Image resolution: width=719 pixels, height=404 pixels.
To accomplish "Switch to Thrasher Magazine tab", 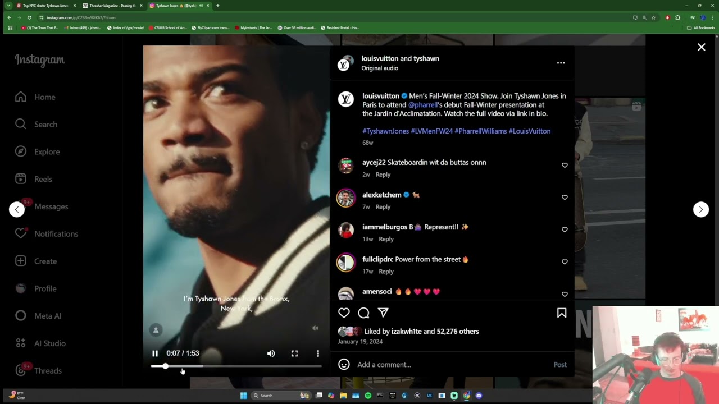I will [112, 6].
